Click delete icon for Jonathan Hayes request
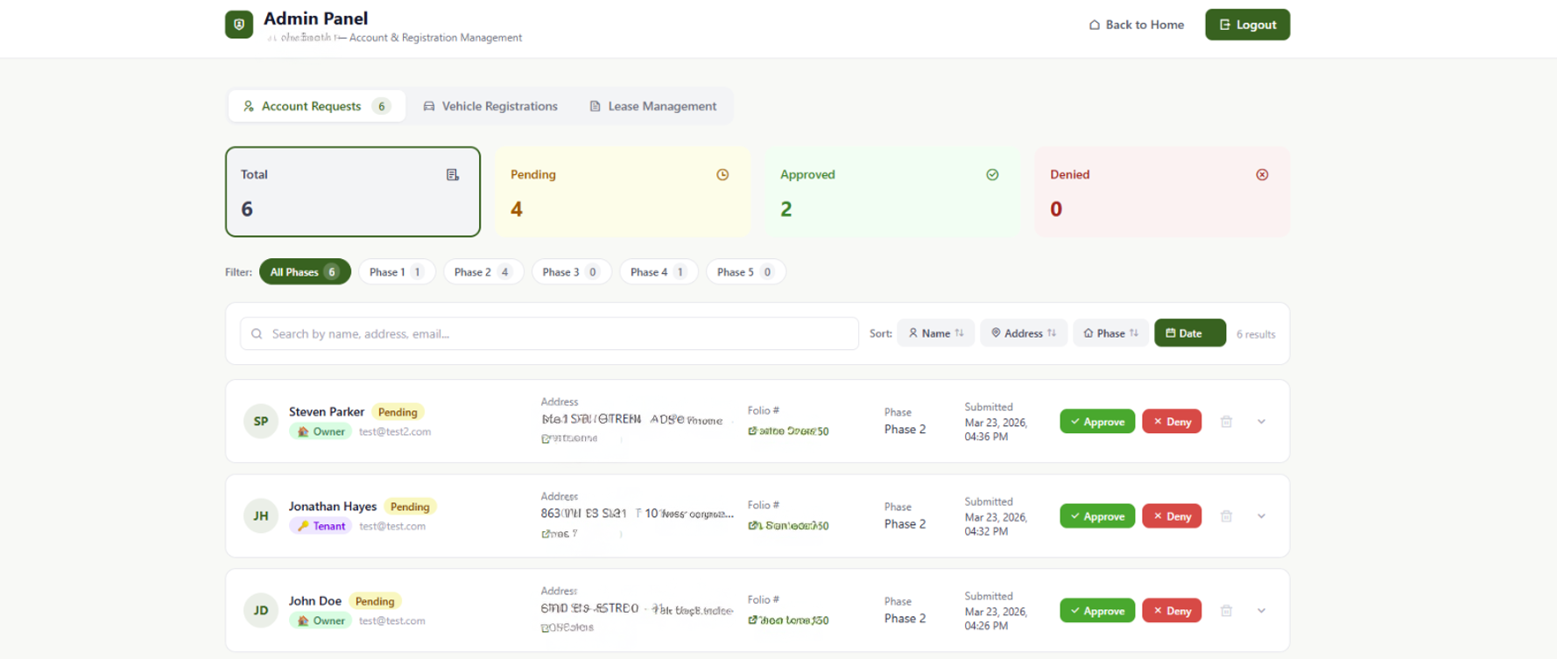The height and width of the screenshot is (659, 1557). click(x=1226, y=516)
